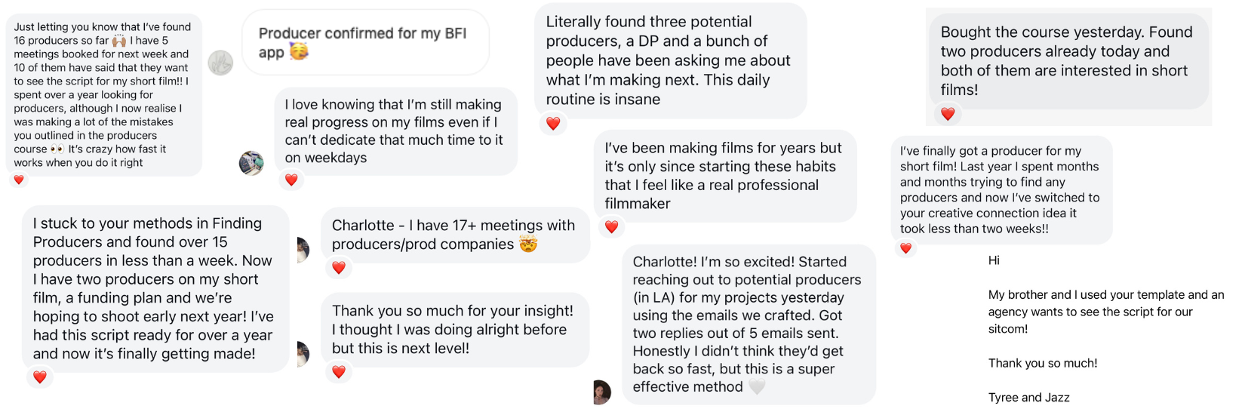Click heart reaction under the 16 producers message

point(19,180)
